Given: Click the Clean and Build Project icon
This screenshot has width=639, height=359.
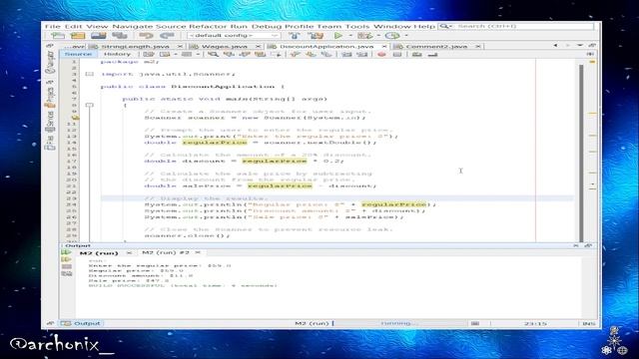Looking at the screenshot, I should (x=316, y=36).
